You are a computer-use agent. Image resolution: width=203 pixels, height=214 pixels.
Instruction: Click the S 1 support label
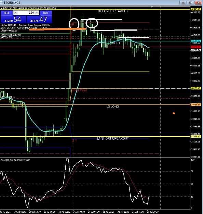75,141
